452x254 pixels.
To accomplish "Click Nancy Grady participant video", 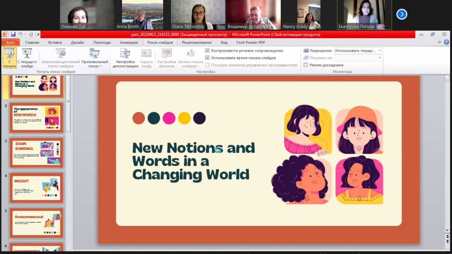I will click(309, 15).
